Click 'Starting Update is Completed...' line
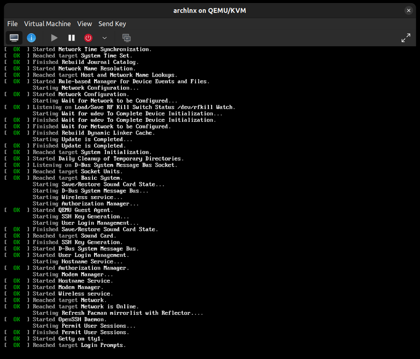 pos(83,139)
